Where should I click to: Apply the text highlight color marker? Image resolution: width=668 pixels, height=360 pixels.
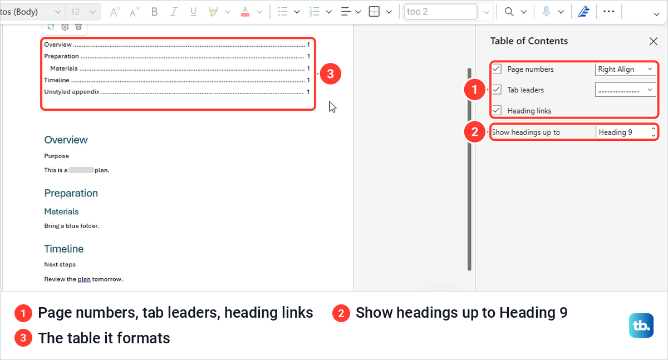point(213,12)
